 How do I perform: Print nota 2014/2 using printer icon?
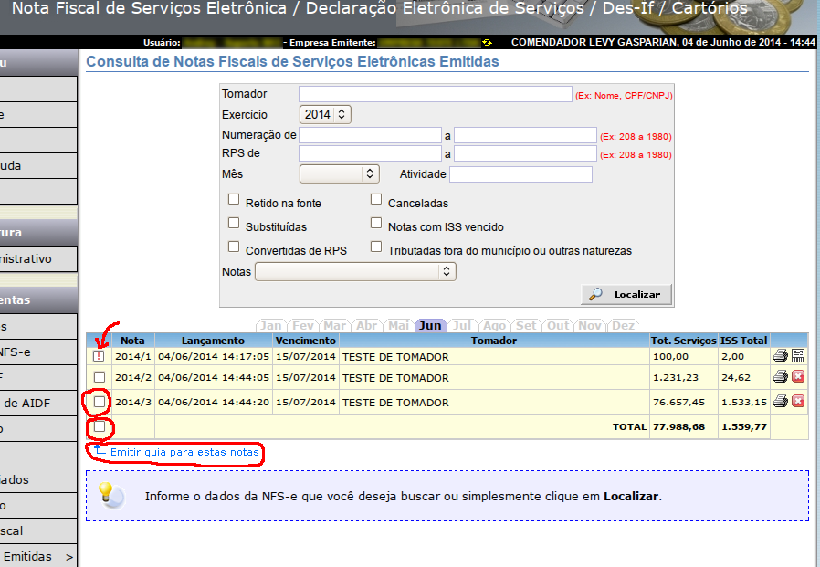[780, 376]
